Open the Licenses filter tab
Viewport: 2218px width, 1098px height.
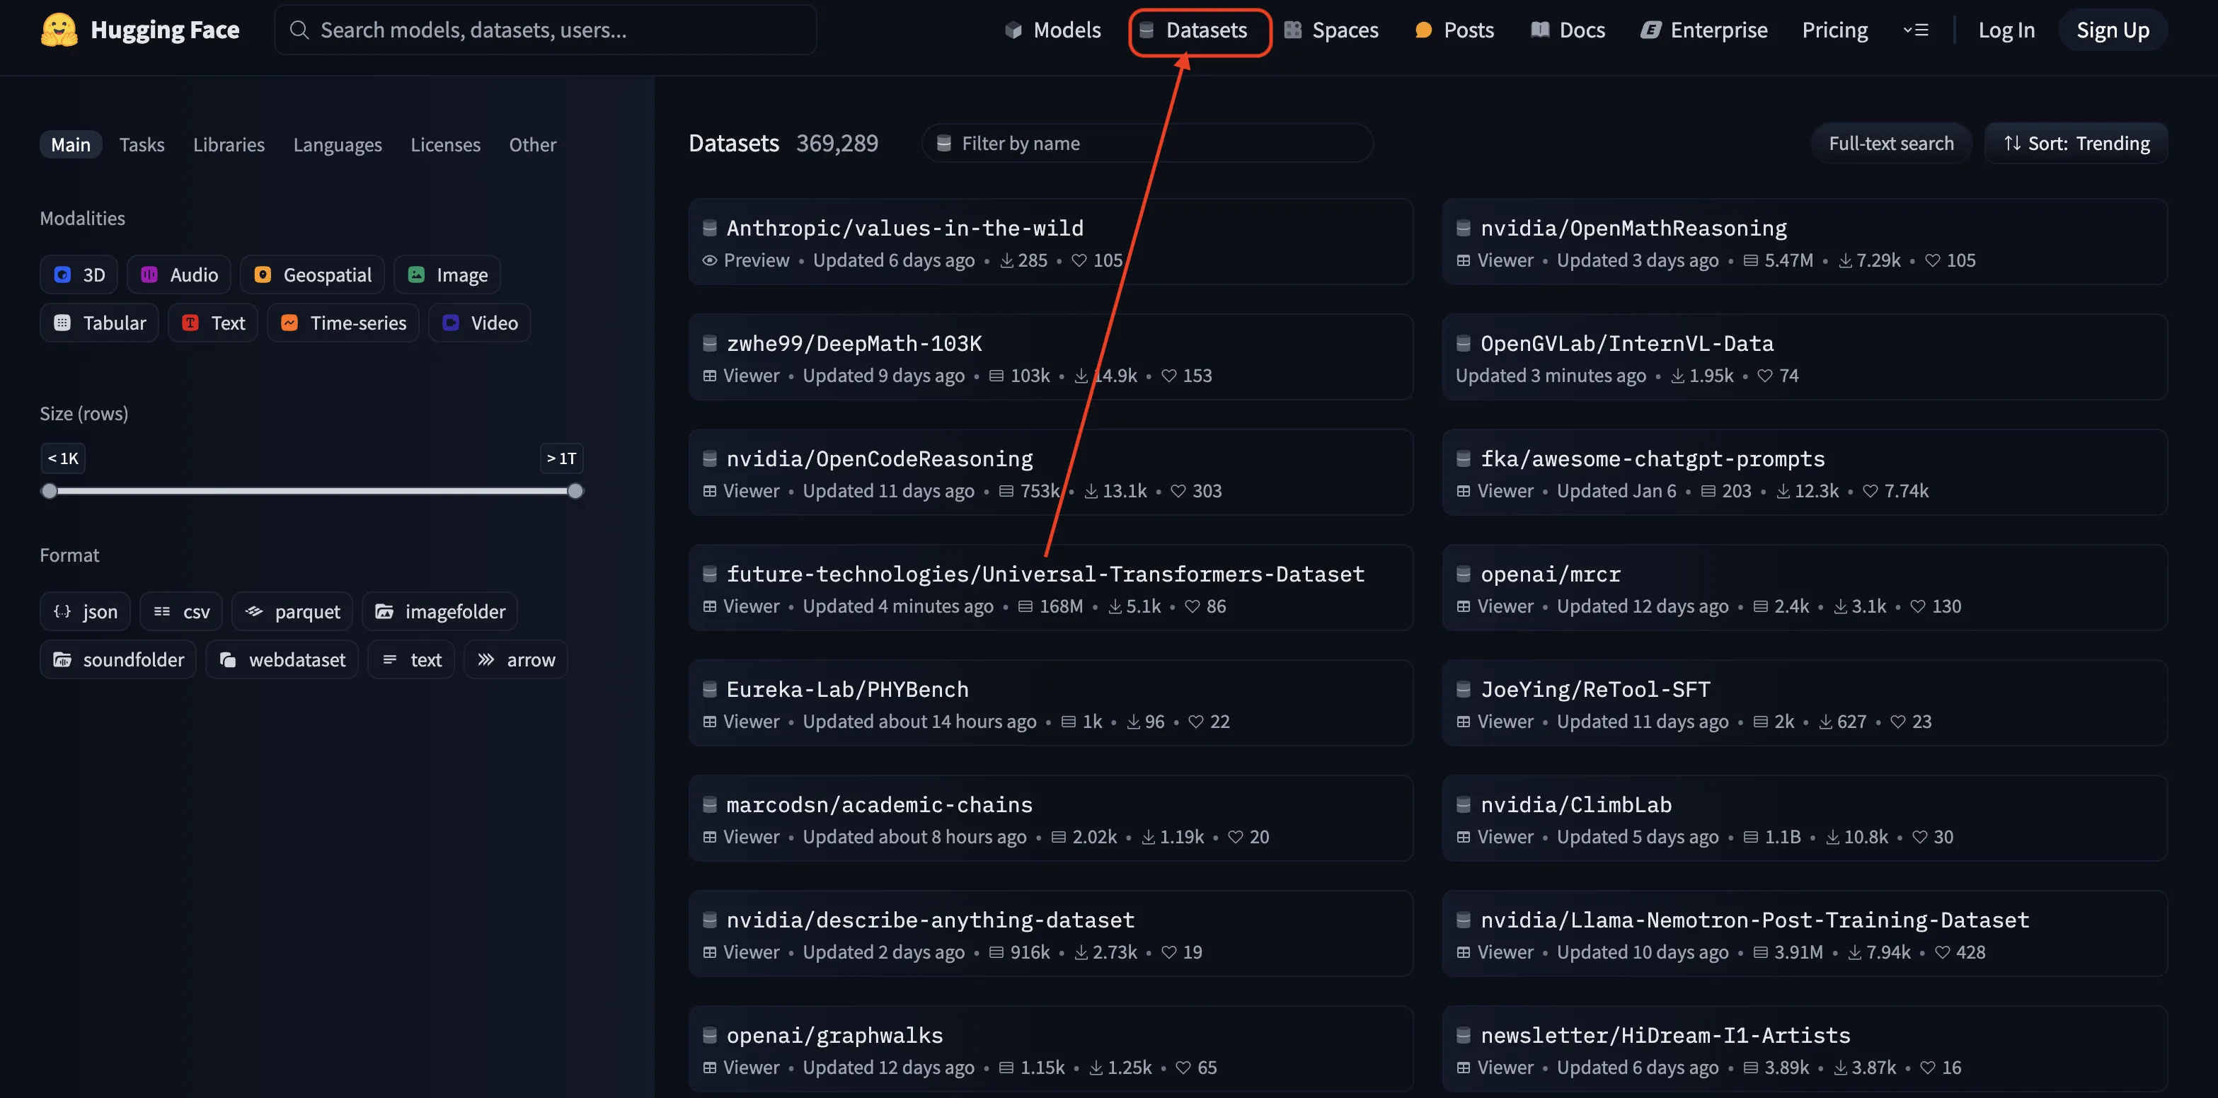445,144
